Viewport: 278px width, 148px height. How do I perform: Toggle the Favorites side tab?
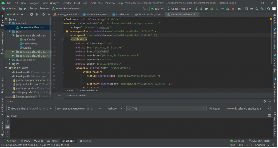(2, 129)
